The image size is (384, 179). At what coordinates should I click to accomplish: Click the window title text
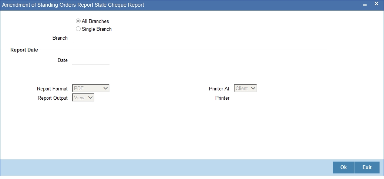[x=73, y=5]
